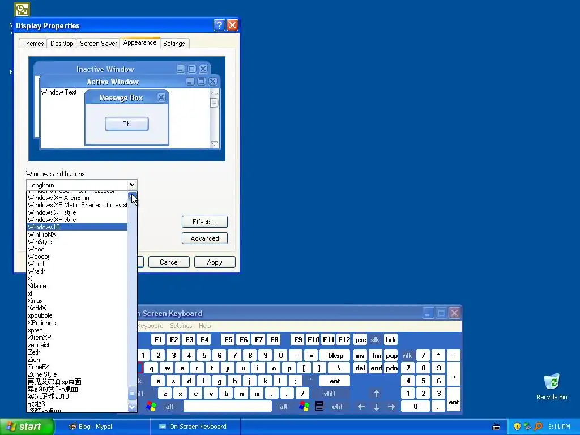Screen dimensions: 580x435
Task: Click OK in the Message Box preview
Action: tap(126, 124)
